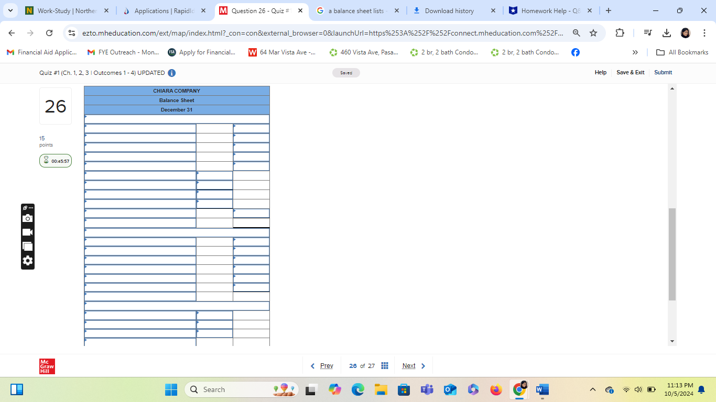
Task: Open the media control icon in toolbar
Action: click(x=648, y=33)
